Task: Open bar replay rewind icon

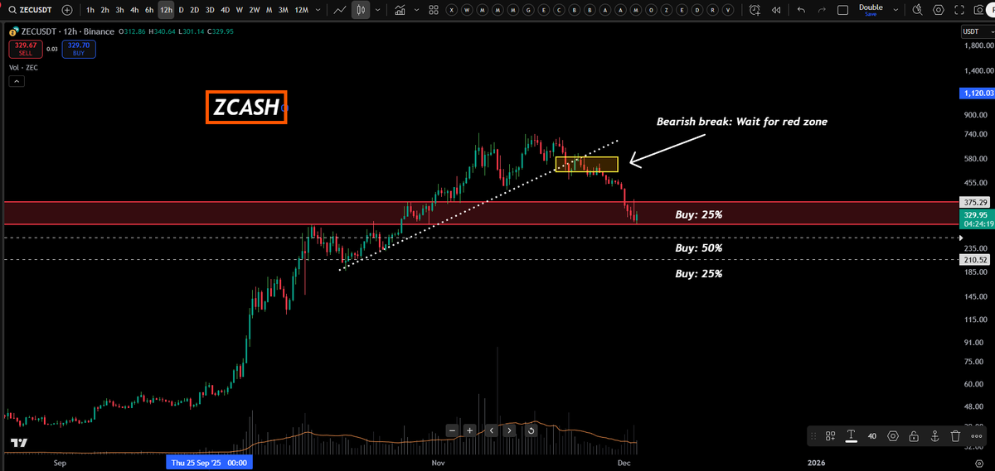Action: [x=776, y=10]
